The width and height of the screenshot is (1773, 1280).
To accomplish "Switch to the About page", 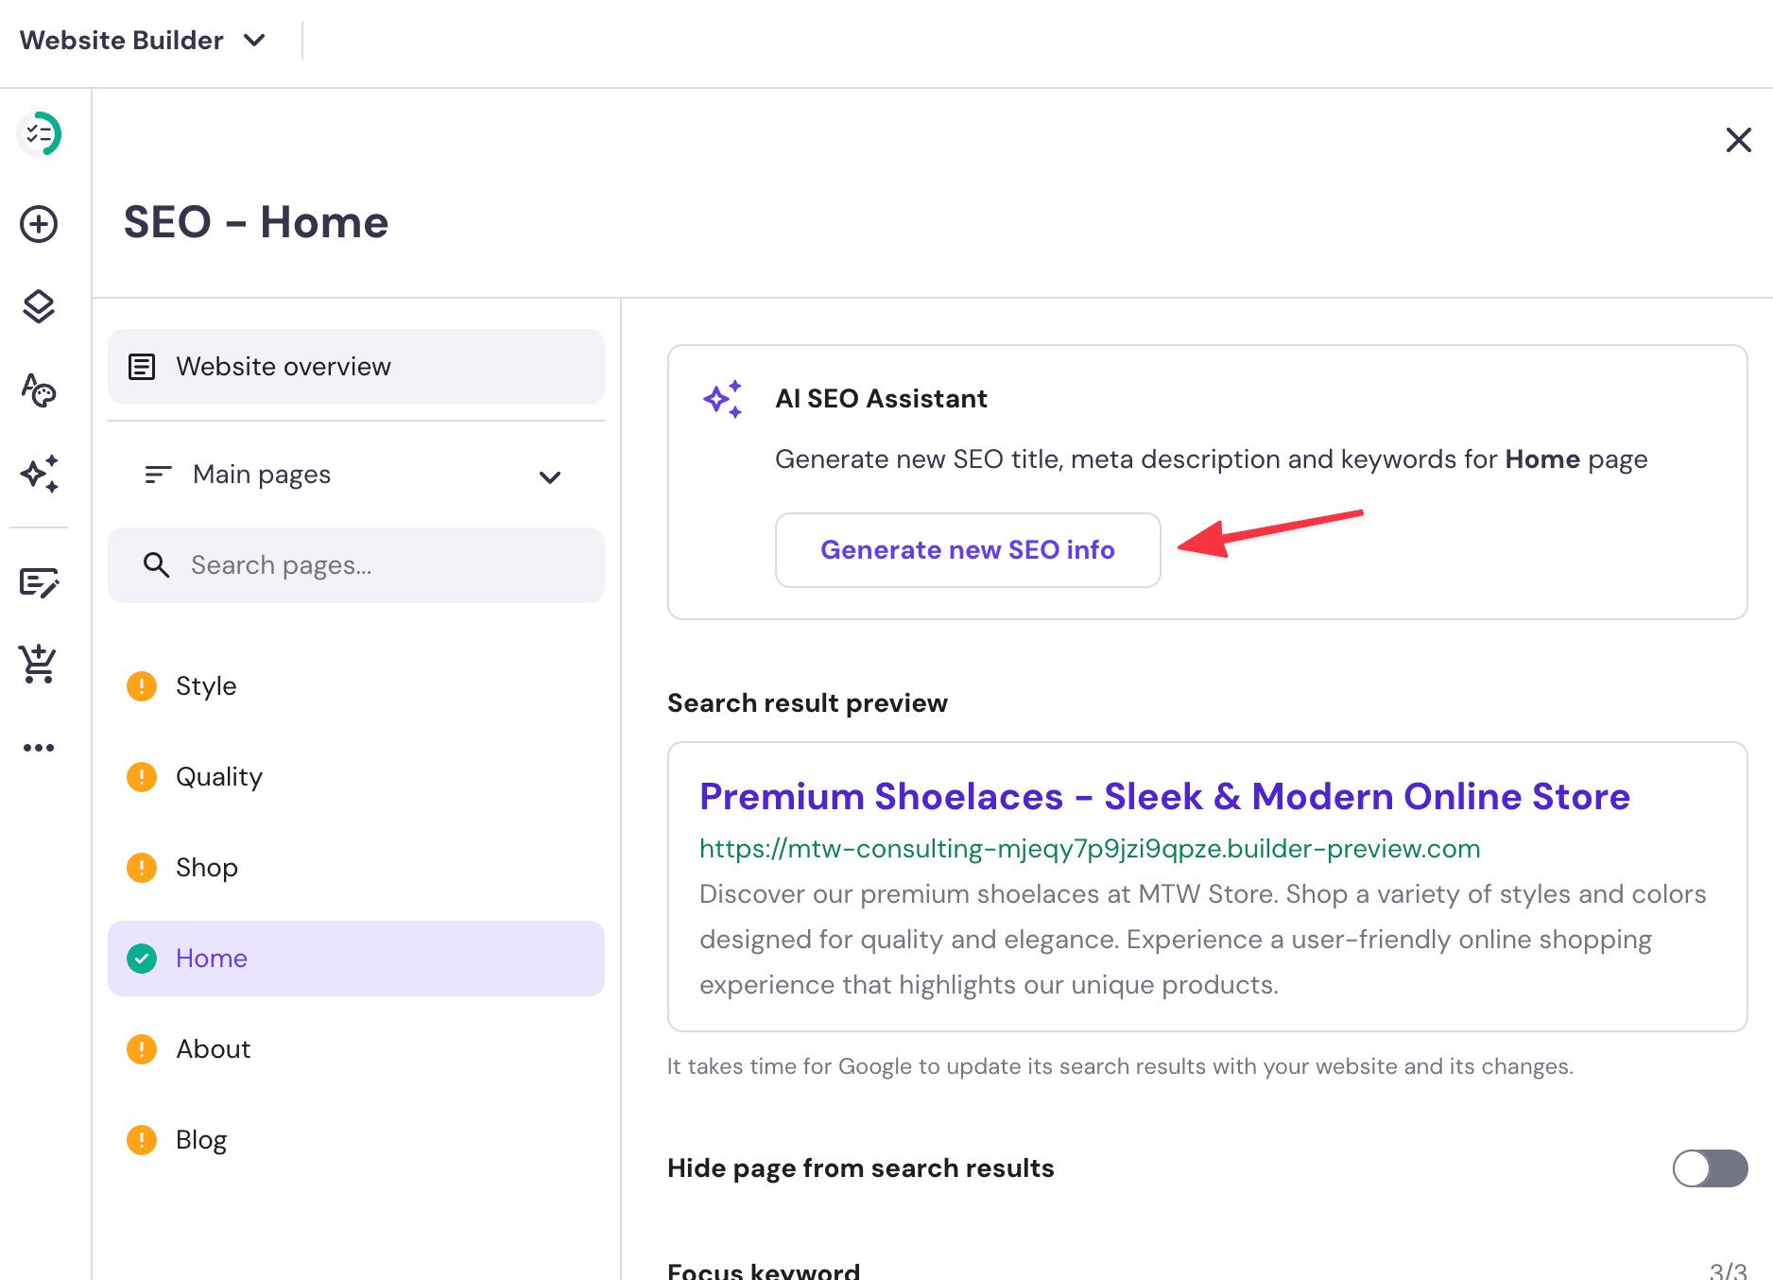I will coord(213,1048).
